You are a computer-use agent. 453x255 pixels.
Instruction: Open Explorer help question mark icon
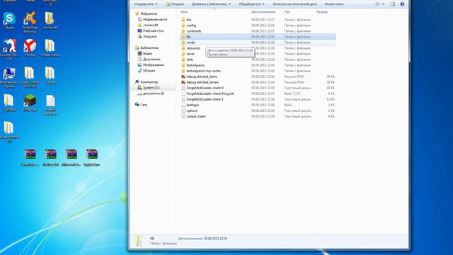click(x=402, y=4)
